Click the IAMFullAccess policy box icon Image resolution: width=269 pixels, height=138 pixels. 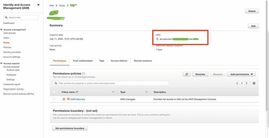(68, 99)
